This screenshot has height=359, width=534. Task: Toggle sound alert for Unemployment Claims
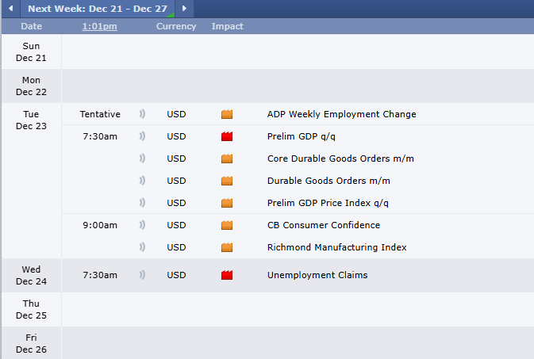[143, 276]
